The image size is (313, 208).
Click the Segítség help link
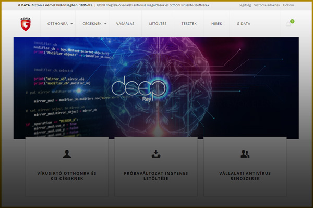(245, 5)
